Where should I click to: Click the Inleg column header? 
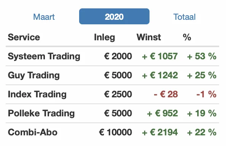point(105,37)
